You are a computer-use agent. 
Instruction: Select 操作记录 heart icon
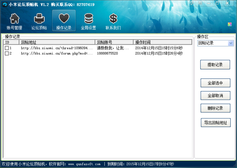click(64, 21)
